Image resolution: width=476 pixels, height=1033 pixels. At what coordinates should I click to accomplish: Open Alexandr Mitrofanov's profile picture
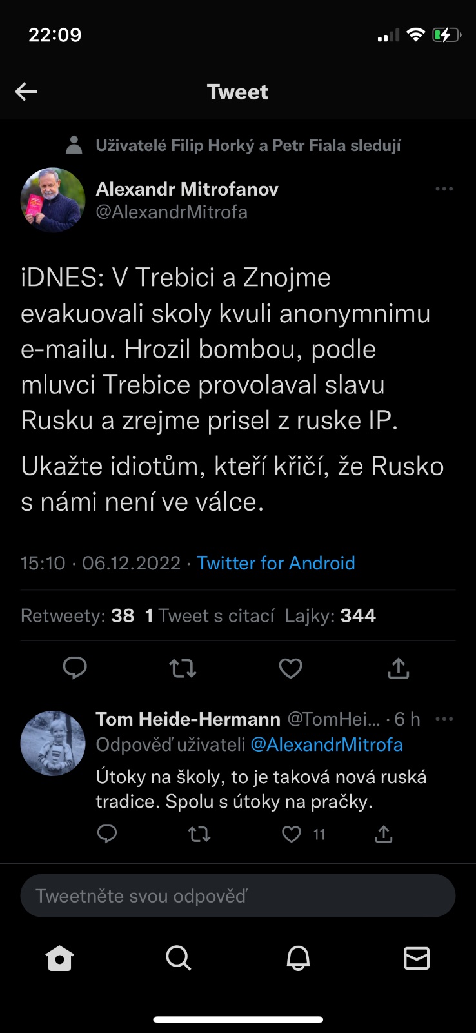pyautogui.click(x=53, y=200)
